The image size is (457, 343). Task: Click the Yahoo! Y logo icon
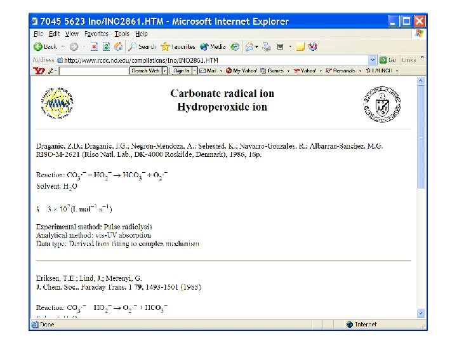pyautogui.click(x=39, y=71)
